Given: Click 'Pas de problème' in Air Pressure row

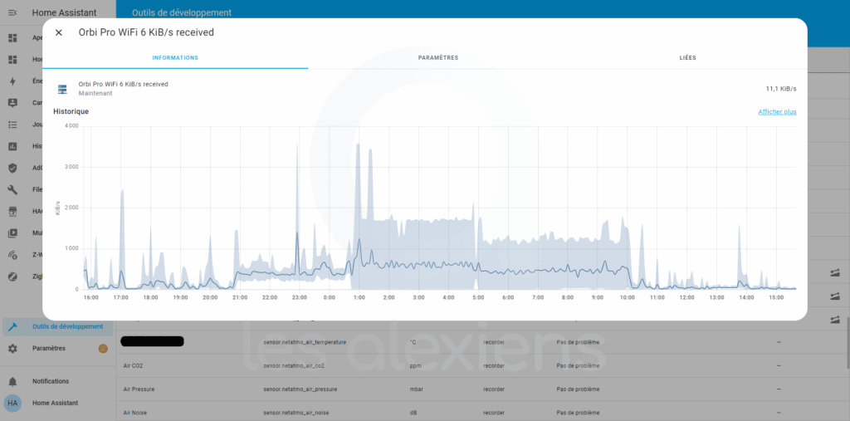Looking at the screenshot, I should (578, 389).
